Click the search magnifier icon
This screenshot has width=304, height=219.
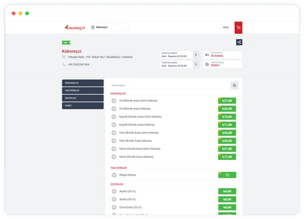pyautogui.click(x=234, y=85)
